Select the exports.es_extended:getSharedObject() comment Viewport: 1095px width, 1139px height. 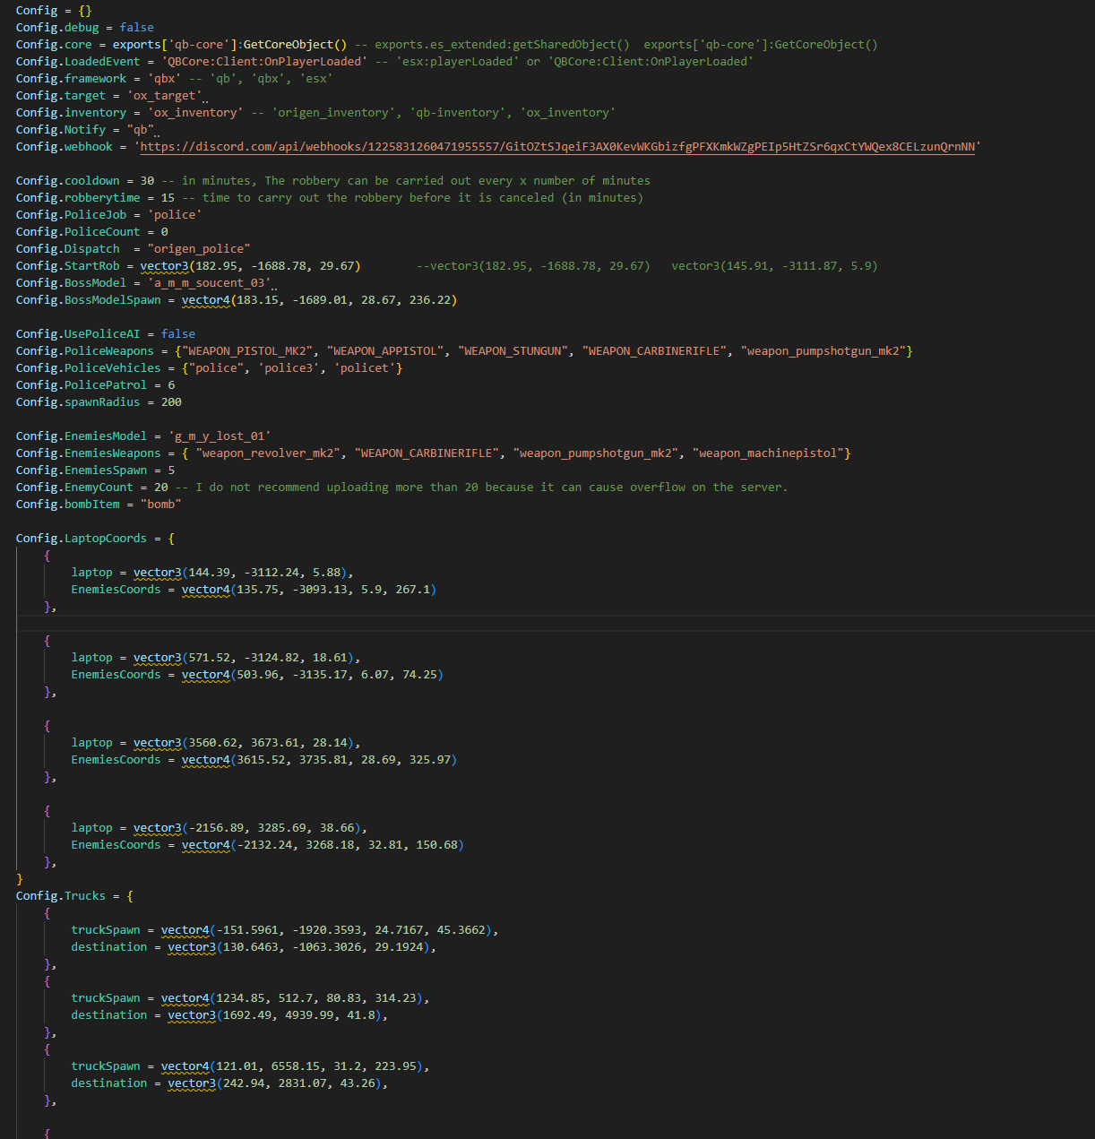(x=502, y=45)
